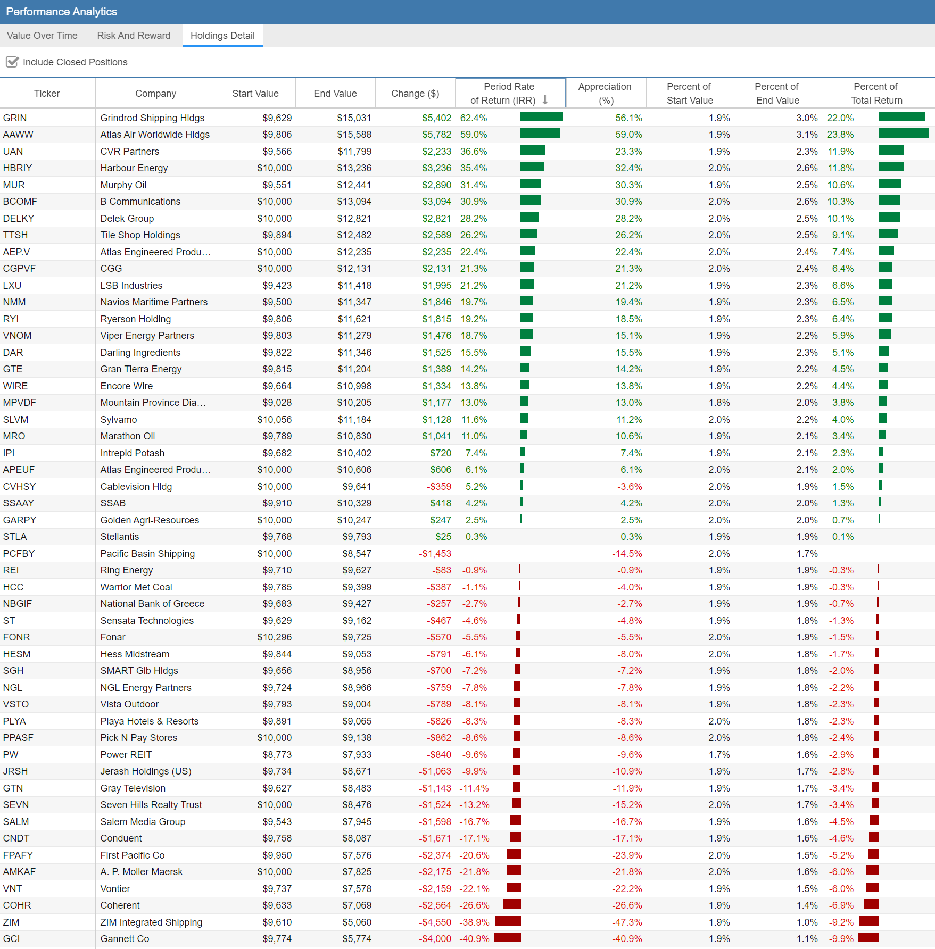
Task: Open the Risk And Reward tab
Action: click(x=134, y=36)
